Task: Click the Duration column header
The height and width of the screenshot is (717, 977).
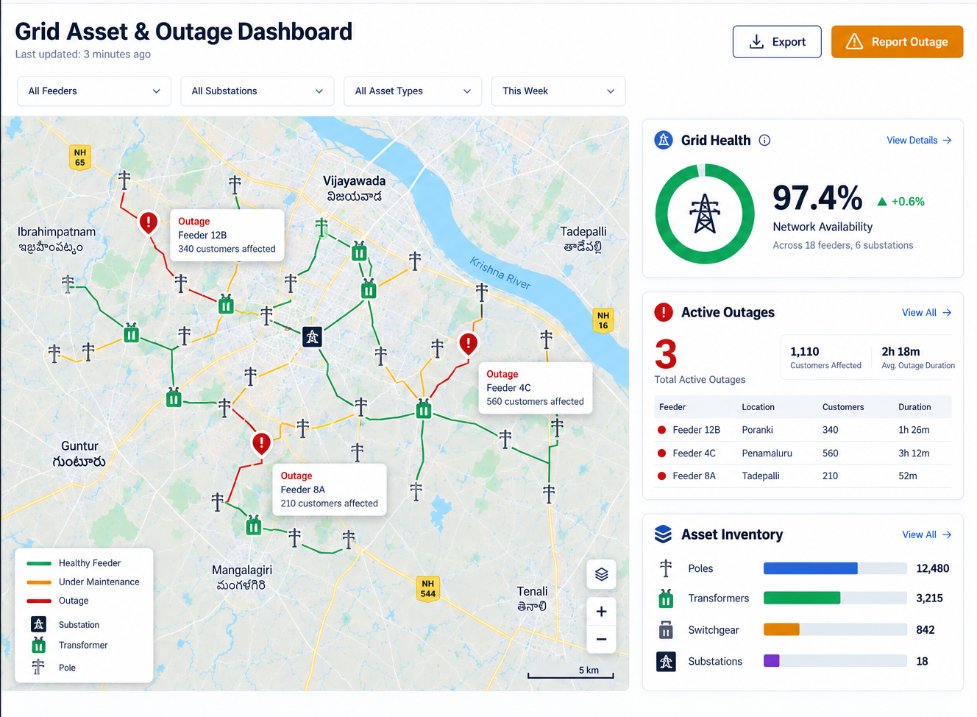Action: click(x=914, y=407)
